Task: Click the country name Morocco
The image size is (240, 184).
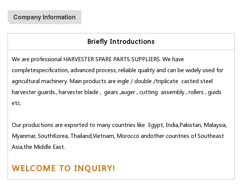Action: tap(128, 136)
